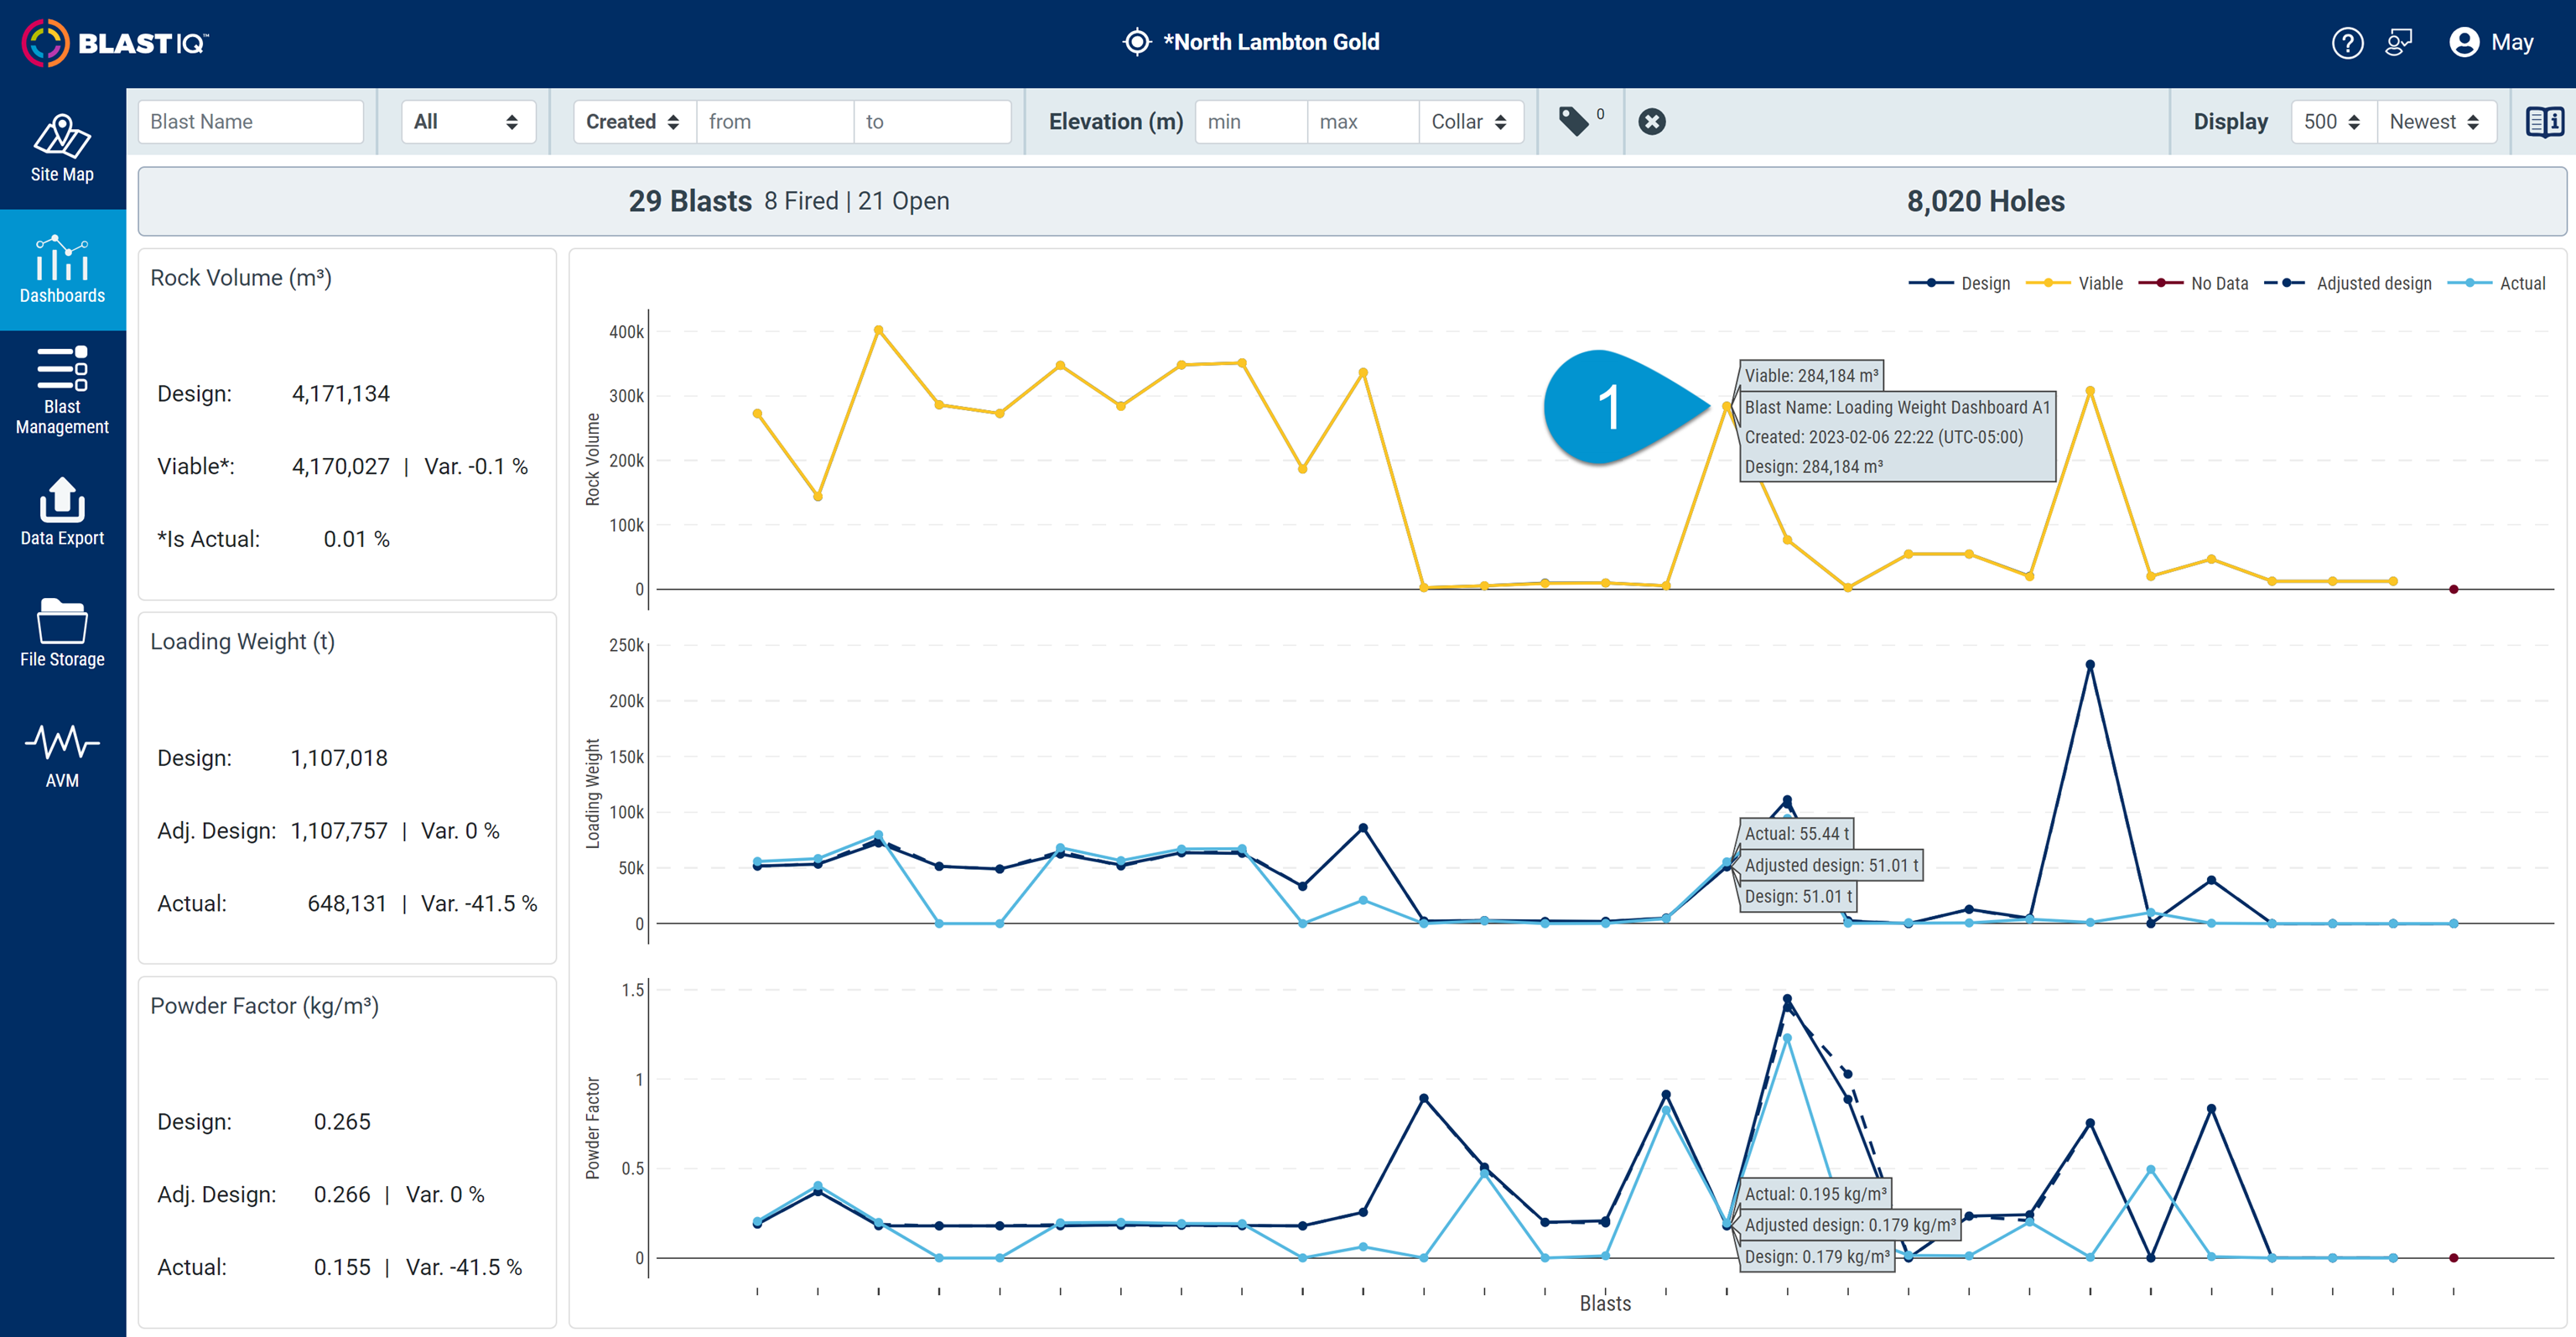Change sort order from Newest

(2437, 121)
